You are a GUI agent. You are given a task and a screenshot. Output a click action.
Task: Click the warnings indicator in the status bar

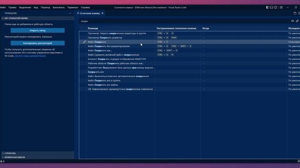(x=2, y=161)
